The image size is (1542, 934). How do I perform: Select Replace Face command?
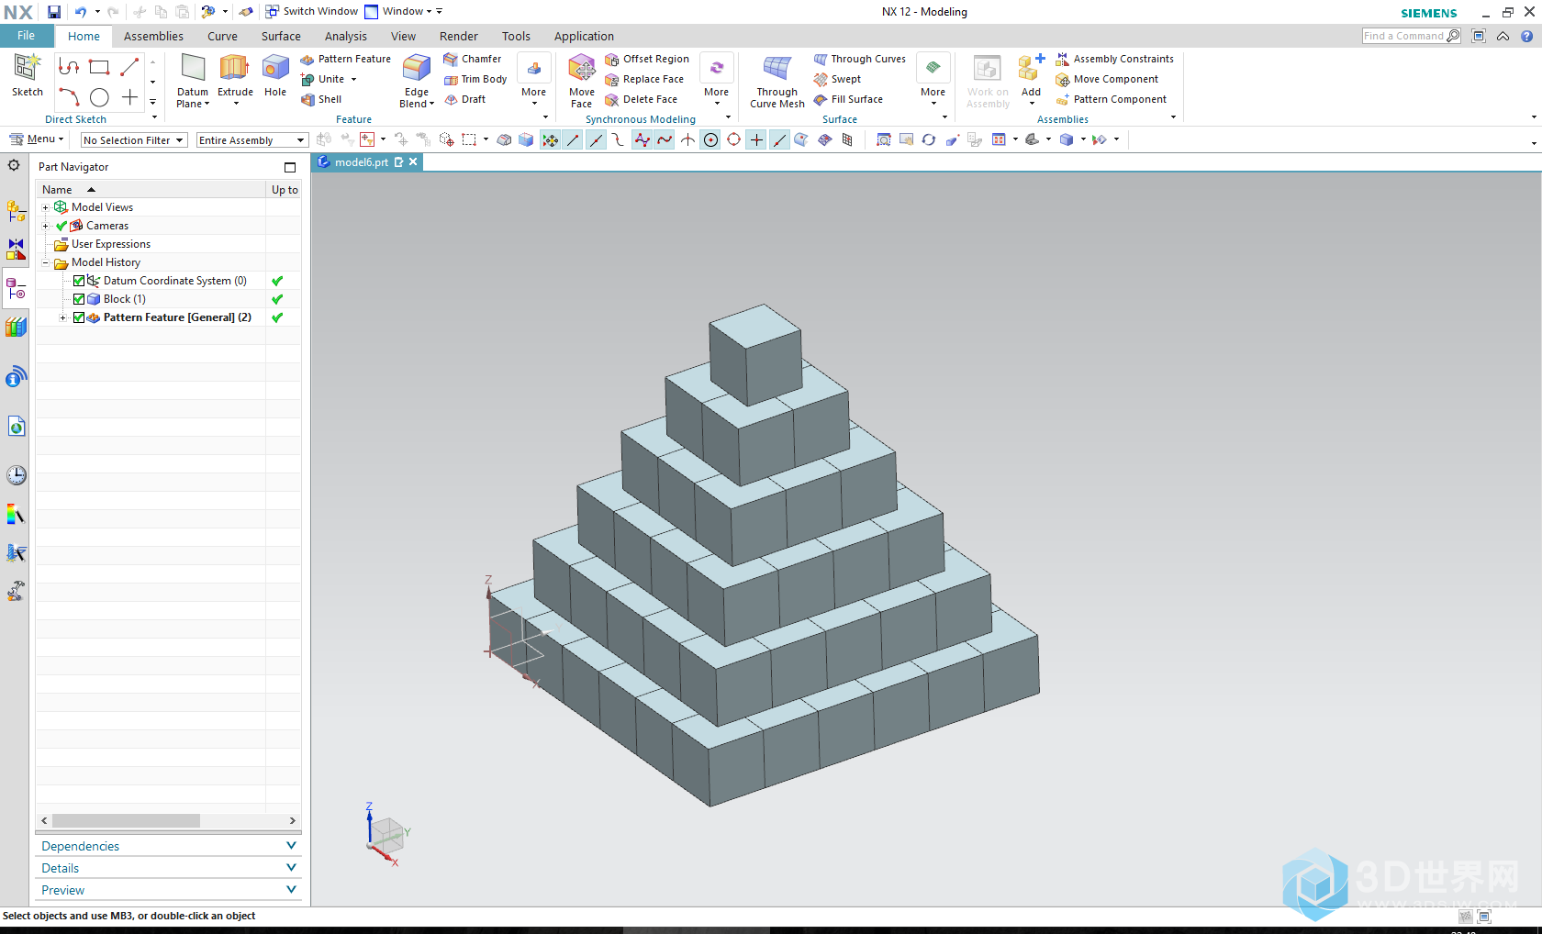(644, 79)
